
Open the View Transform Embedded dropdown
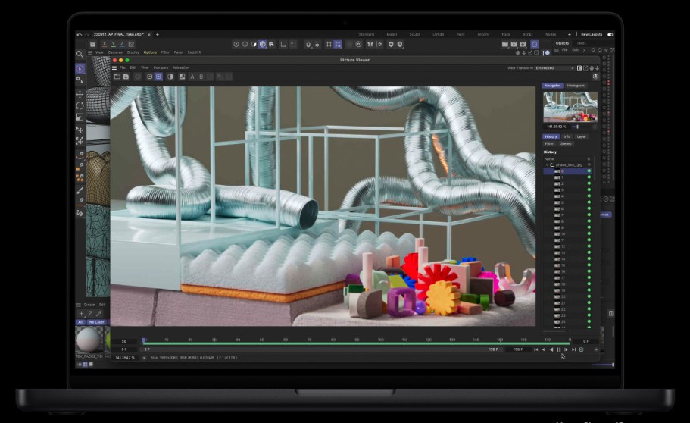point(554,68)
